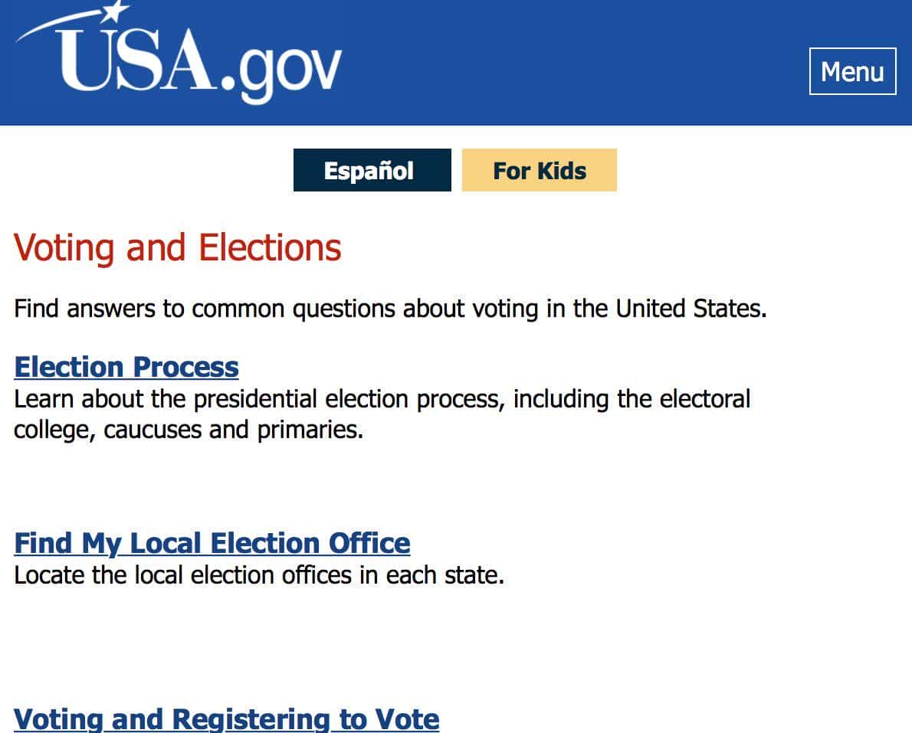Click 'United States' in the intro sentence
Screen dimensions: 912x733
[688, 309]
